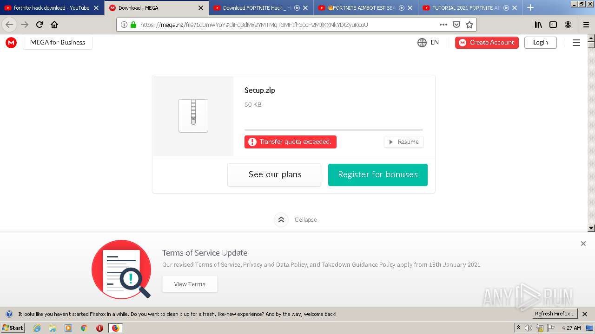Go to the Firefox home page
This screenshot has width=595, height=334.
coord(54,25)
